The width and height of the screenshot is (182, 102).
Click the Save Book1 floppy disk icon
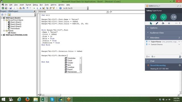tap(11, 8)
